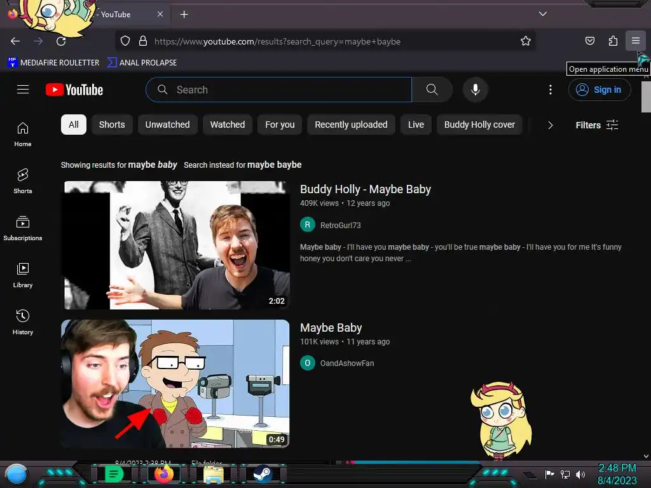Sign in to YouTube
This screenshot has height=488, width=651.
600,90
